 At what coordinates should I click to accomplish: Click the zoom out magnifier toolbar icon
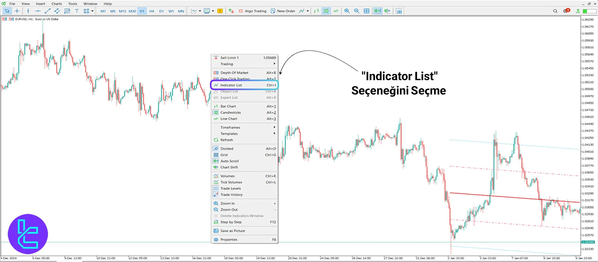357,11
